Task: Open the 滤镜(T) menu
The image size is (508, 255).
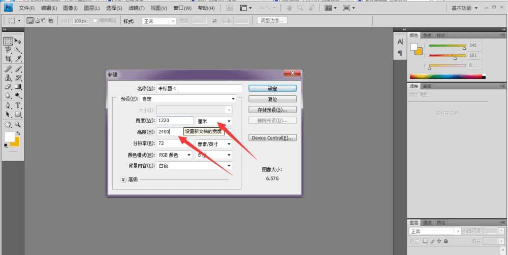Action: click(136, 8)
